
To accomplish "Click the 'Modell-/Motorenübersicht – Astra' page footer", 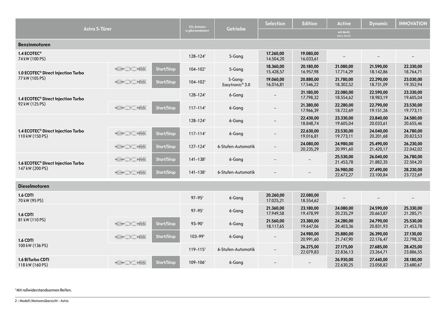I will tap(42, 301).
